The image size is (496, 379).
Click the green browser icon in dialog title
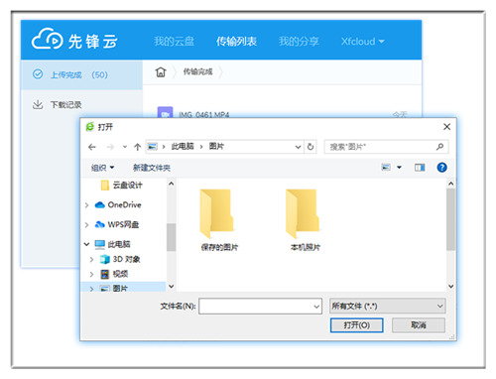[x=90, y=127]
